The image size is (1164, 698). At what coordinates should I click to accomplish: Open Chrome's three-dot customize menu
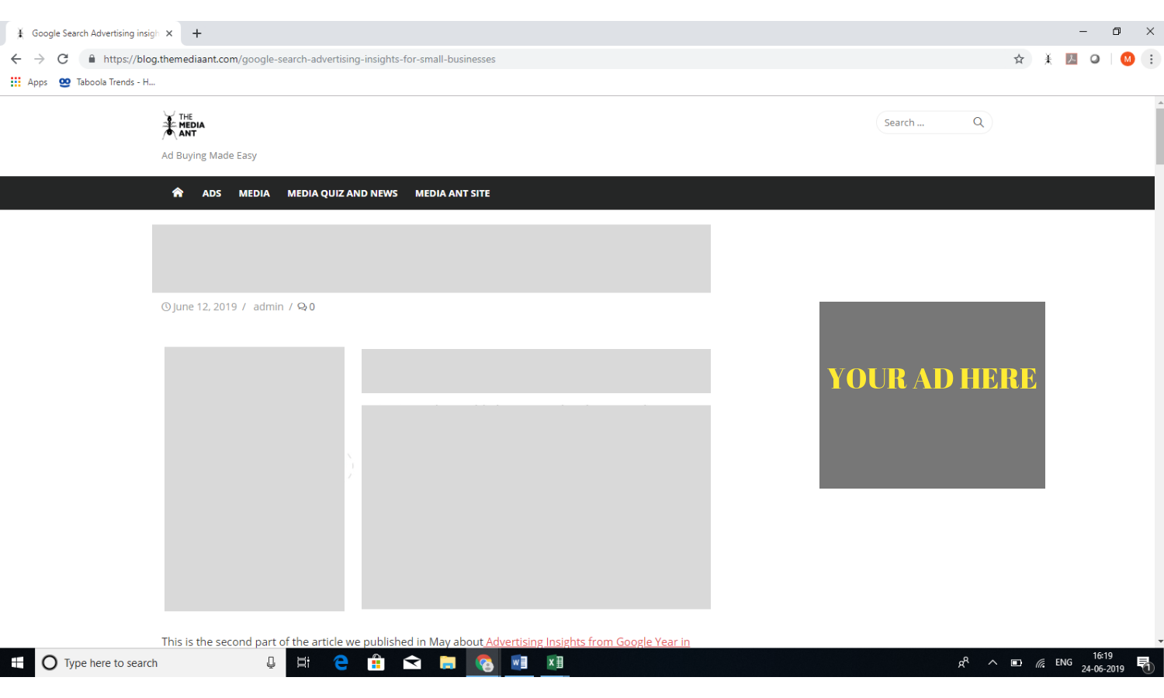point(1151,58)
